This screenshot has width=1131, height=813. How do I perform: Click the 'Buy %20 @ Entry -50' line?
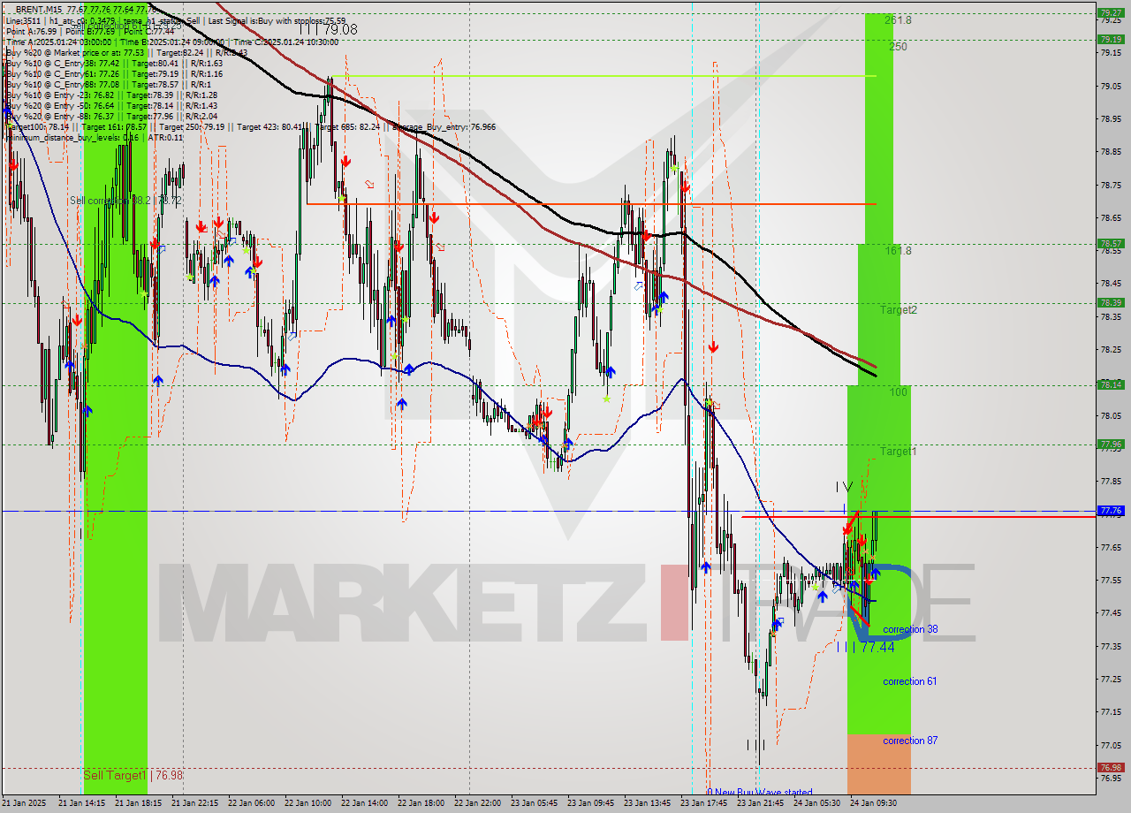point(111,105)
